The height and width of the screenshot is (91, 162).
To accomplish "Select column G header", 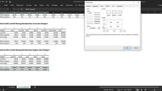I will pyautogui.click(x=53, y=13).
